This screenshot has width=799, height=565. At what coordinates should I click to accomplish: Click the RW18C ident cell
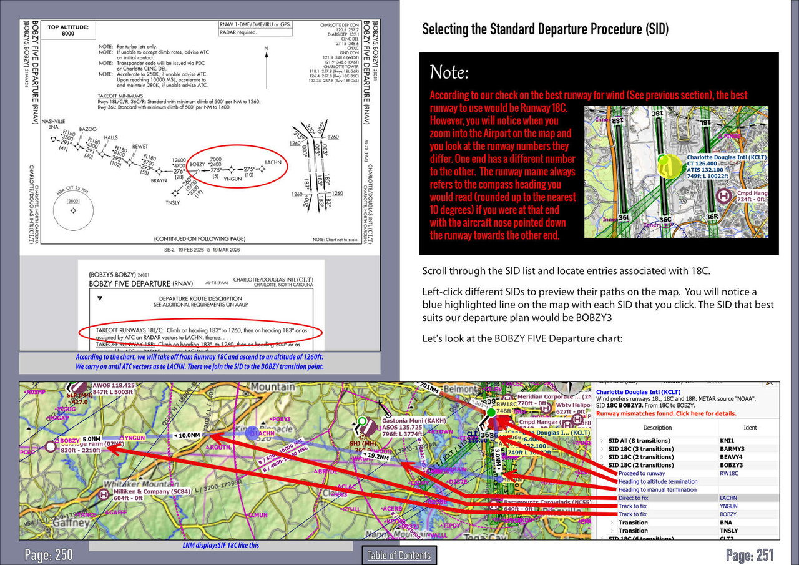(728, 473)
